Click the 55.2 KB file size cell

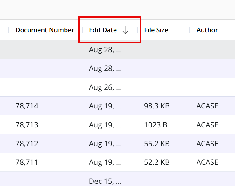[156, 144]
